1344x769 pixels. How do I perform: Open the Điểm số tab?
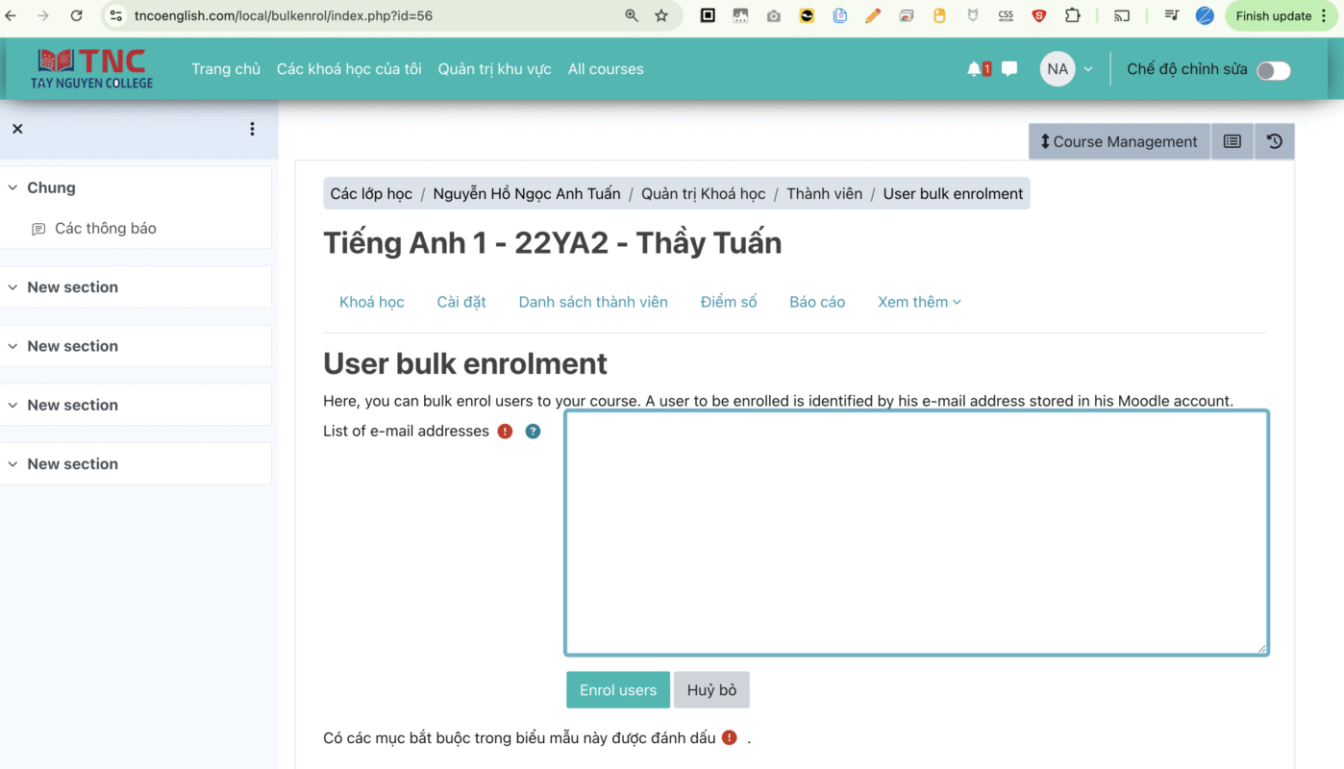click(729, 302)
